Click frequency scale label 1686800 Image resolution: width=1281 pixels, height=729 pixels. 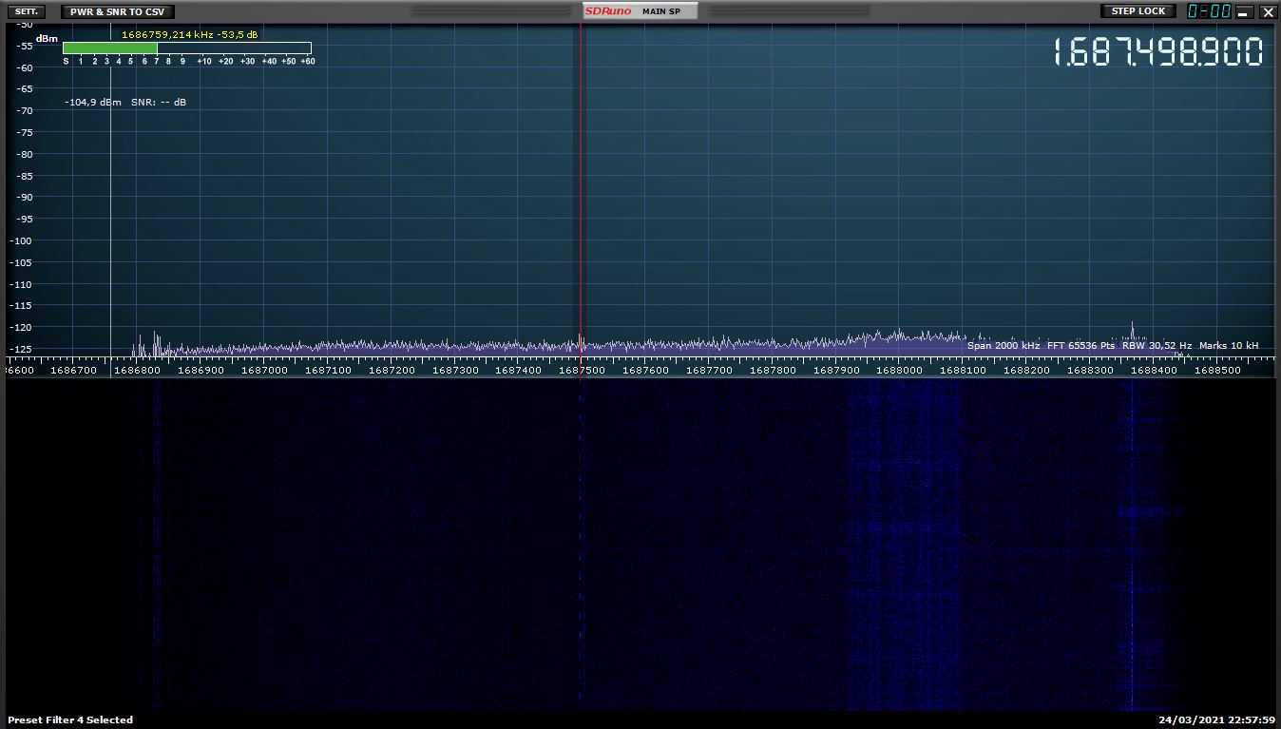[137, 371]
